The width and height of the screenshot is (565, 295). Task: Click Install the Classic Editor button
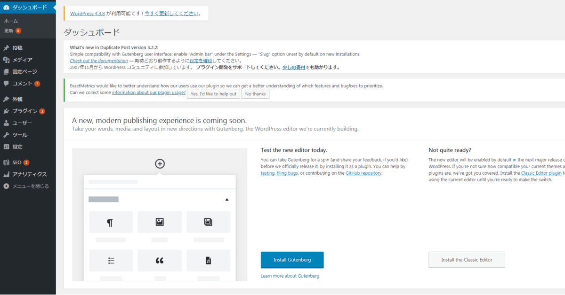point(467,260)
